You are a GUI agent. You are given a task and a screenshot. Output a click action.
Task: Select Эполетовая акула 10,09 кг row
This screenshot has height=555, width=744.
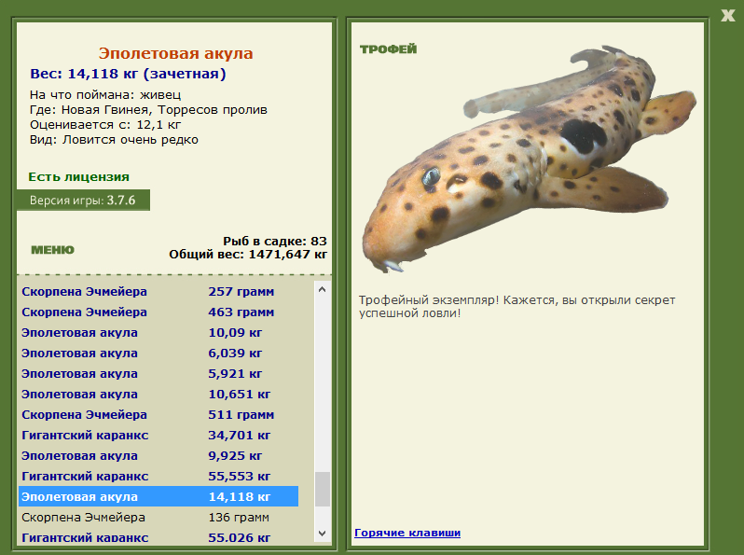point(158,332)
